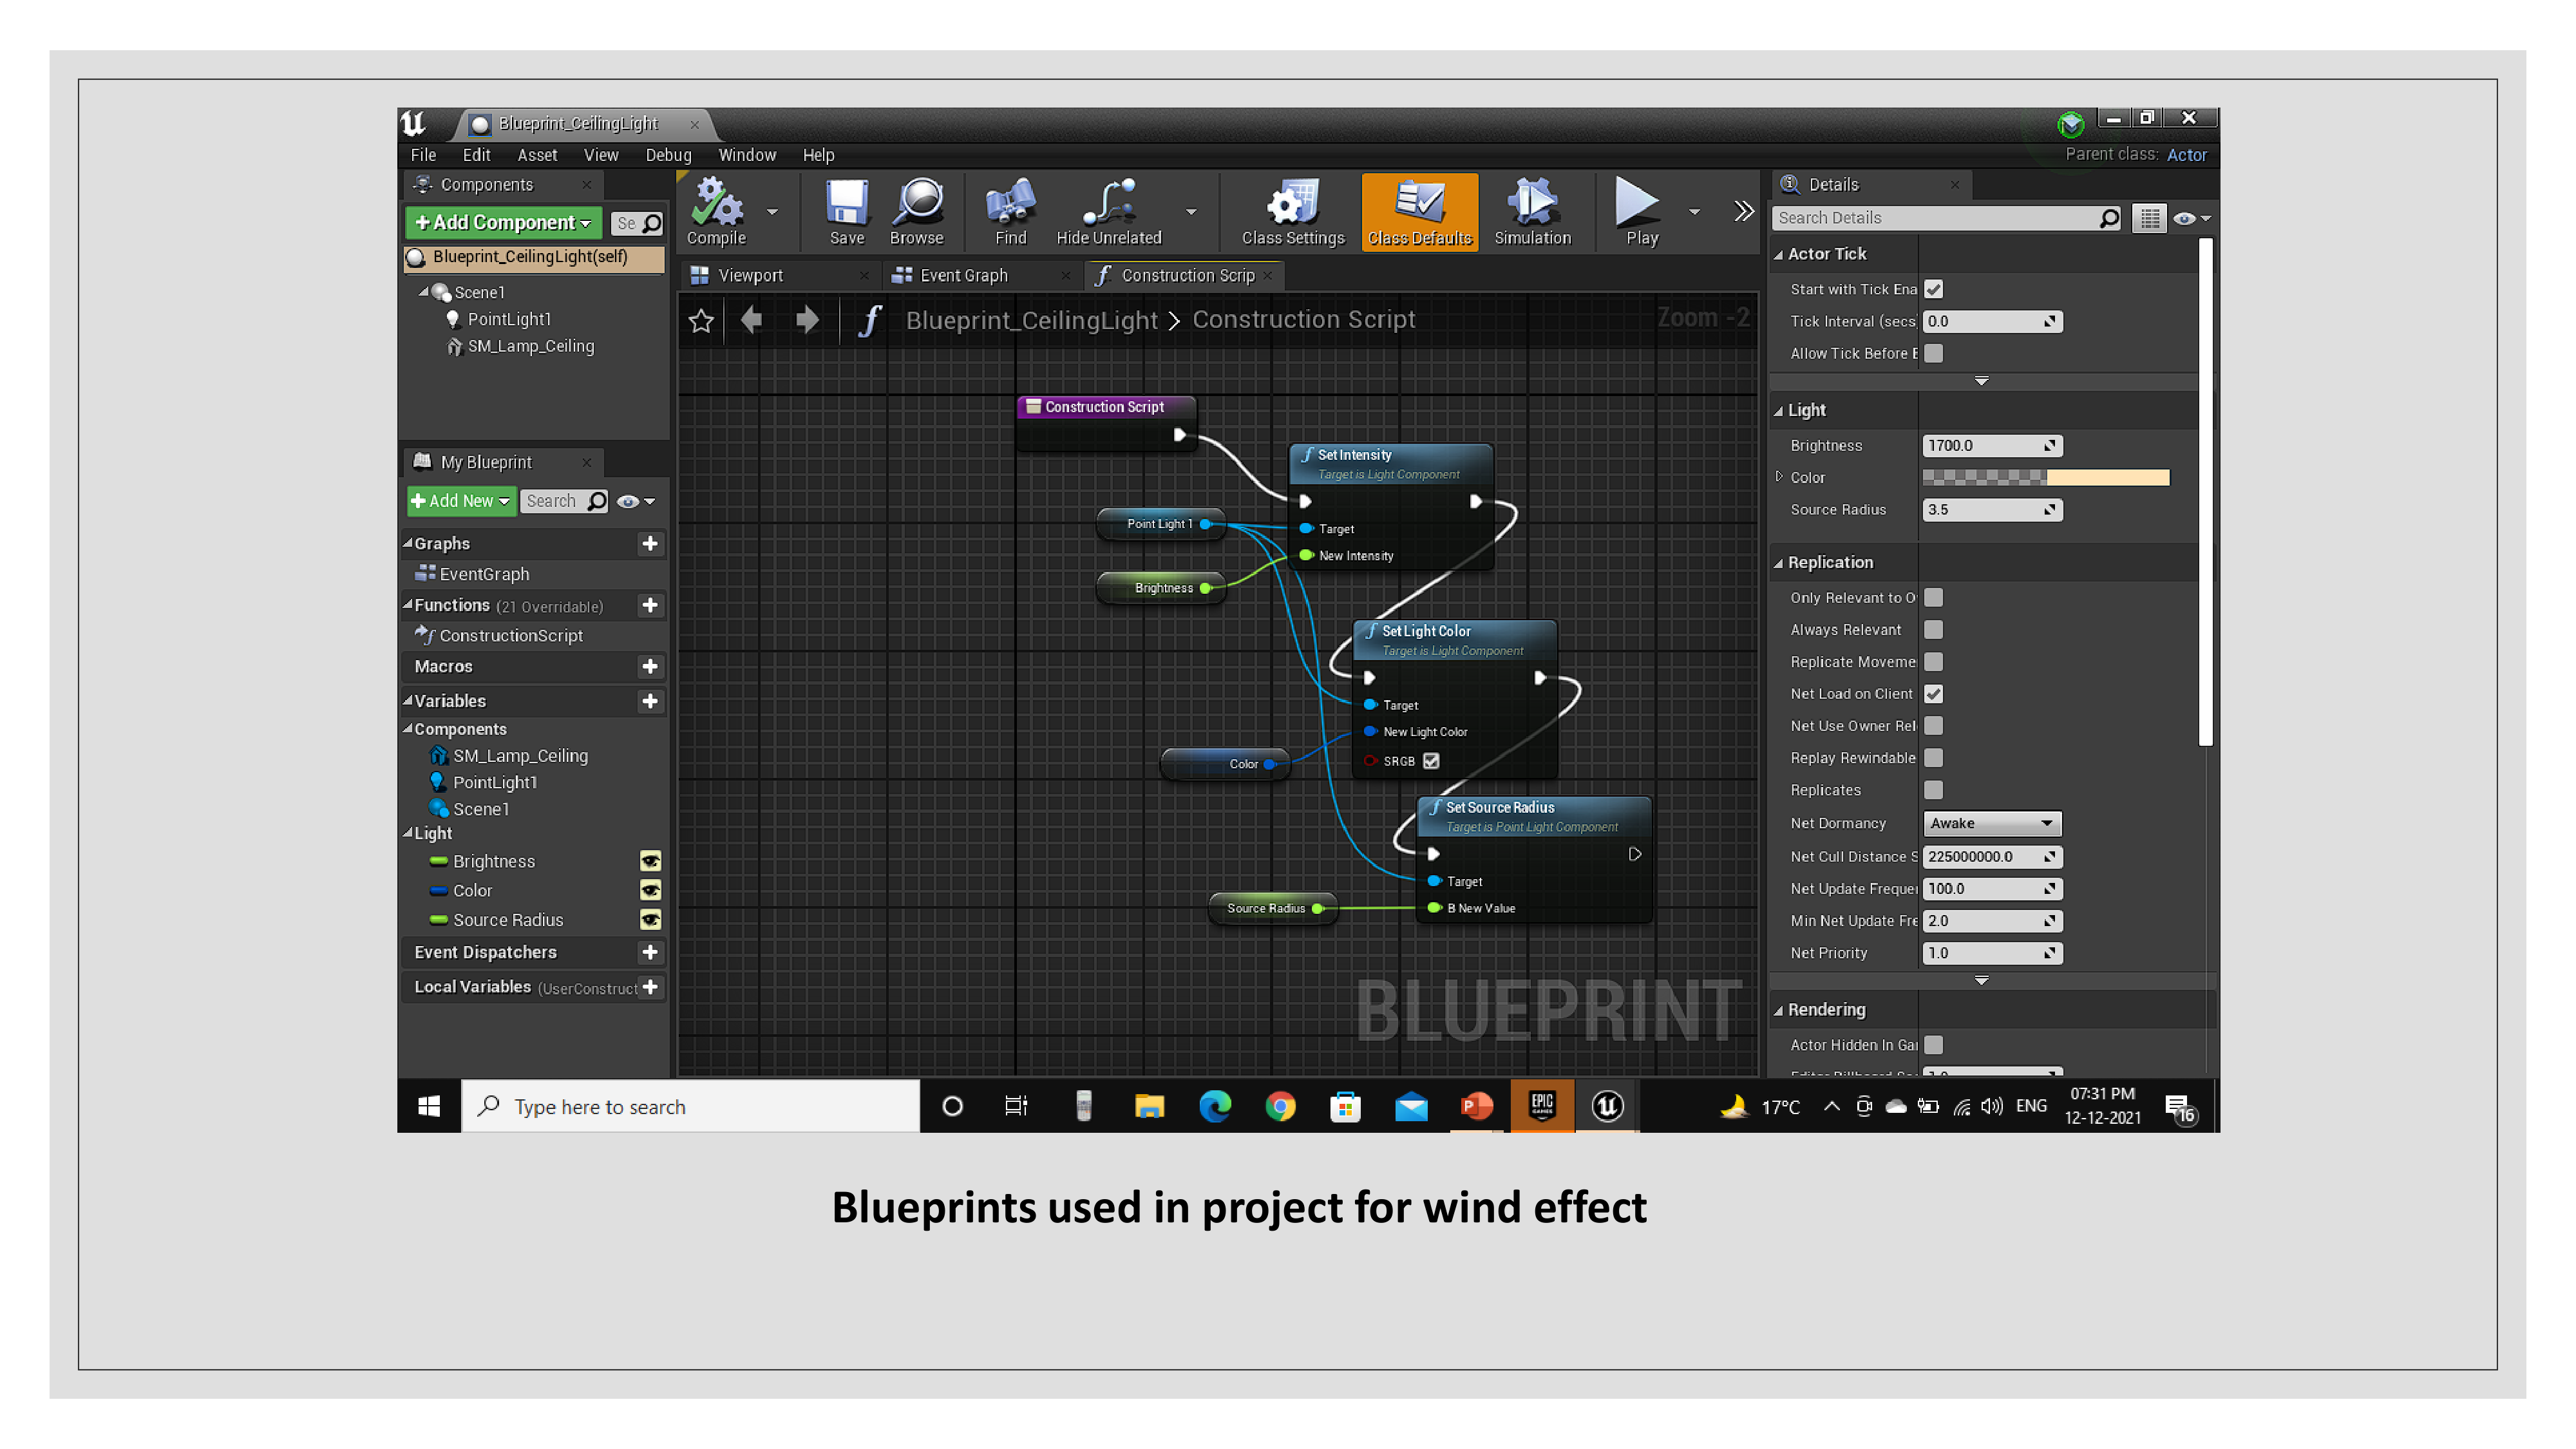Click the Compile toolbar icon
This screenshot has width=2576, height=1449.
coord(716,211)
